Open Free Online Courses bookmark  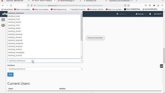pyautogui.click(x=78, y=9)
